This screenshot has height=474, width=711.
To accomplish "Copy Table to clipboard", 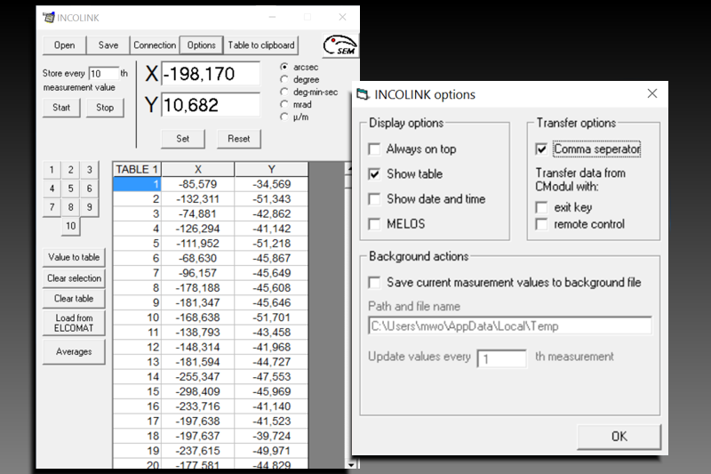I will pos(261,45).
